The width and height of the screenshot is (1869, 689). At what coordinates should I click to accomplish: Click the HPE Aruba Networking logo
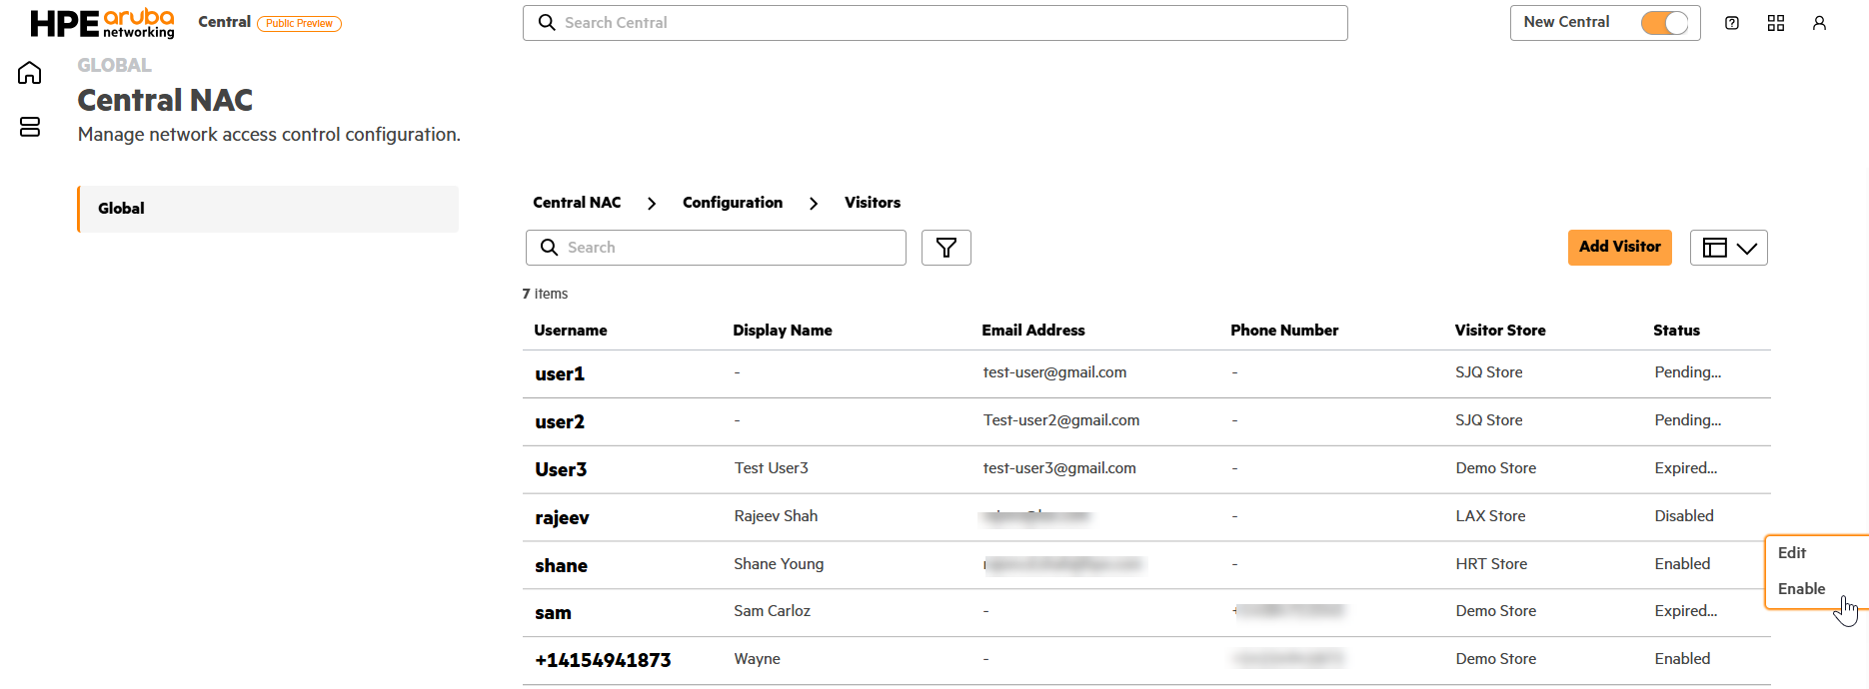click(x=103, y=23)
